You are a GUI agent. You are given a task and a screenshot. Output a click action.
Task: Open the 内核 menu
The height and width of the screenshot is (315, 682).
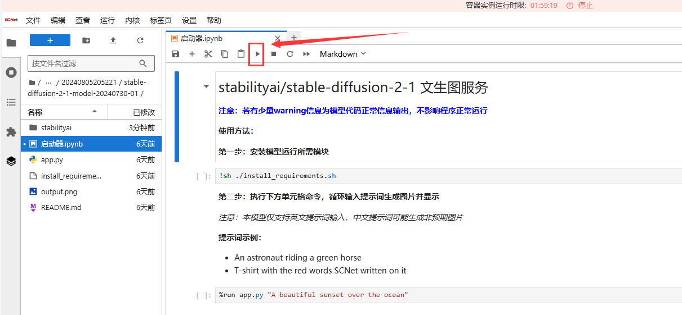click(132, 20)
